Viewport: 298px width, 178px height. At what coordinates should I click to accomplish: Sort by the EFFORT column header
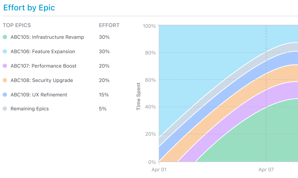pos(109,26)
